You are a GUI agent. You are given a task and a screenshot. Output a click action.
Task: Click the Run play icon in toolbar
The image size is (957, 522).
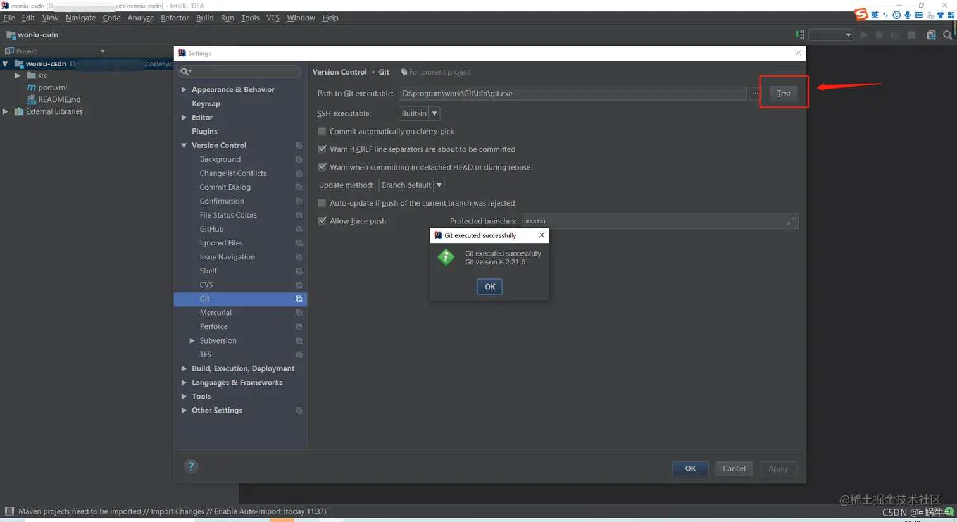click(x=863, y=35)
